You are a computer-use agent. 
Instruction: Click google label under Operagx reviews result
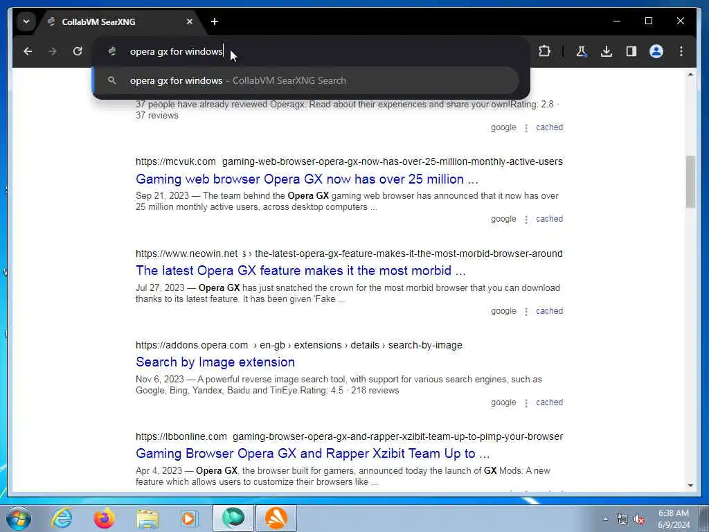503,127
